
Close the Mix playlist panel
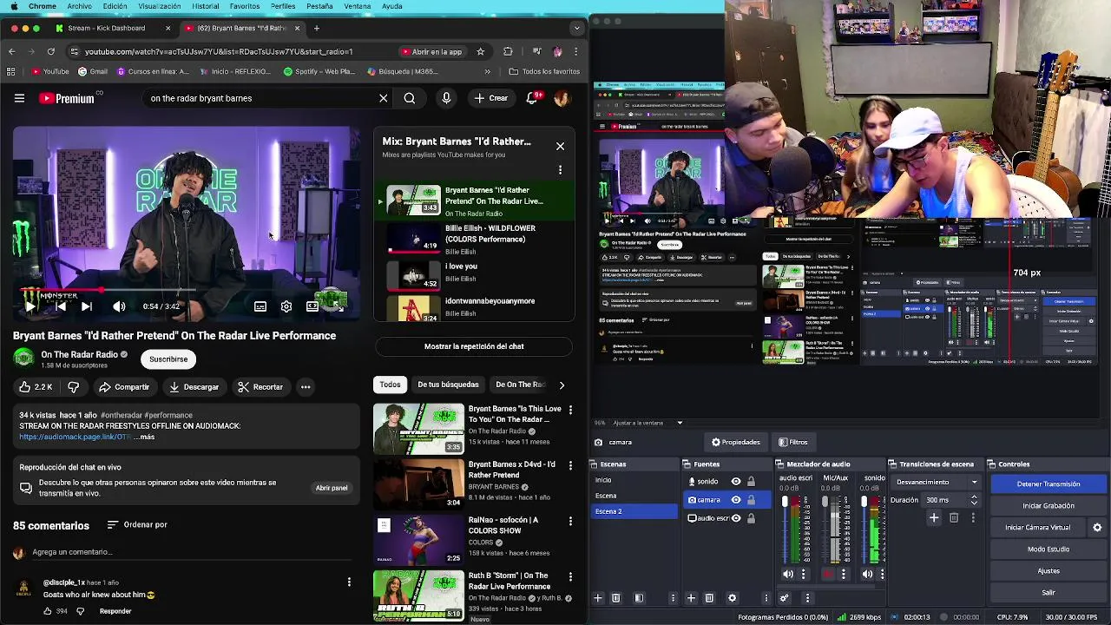pyautogui.click(x=560, y=147)
